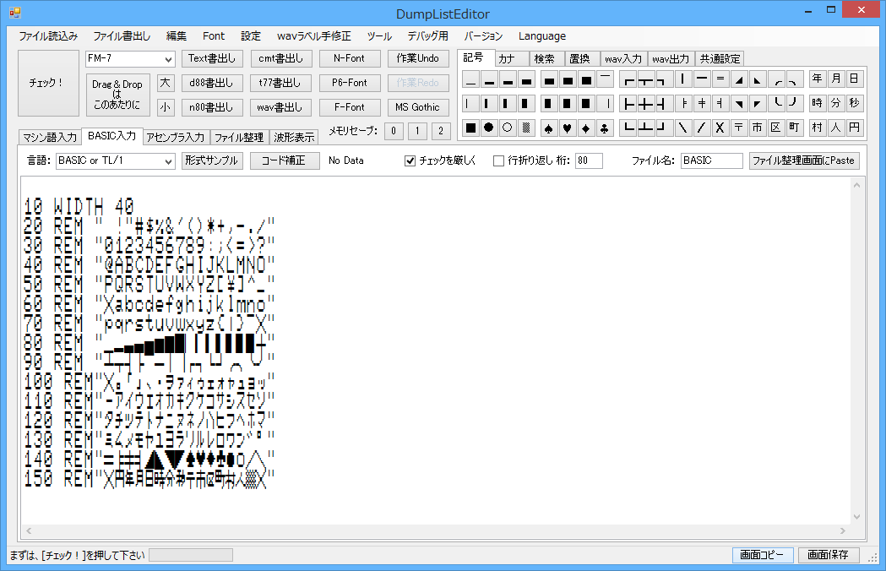Click the 作業Undo button
The width and height of the screenshot is (886, 571).
(x=418, y=58)
